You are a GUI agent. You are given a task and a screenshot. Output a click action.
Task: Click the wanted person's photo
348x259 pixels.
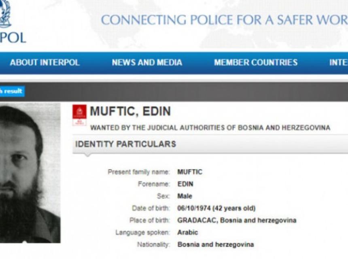coord(29,173)
